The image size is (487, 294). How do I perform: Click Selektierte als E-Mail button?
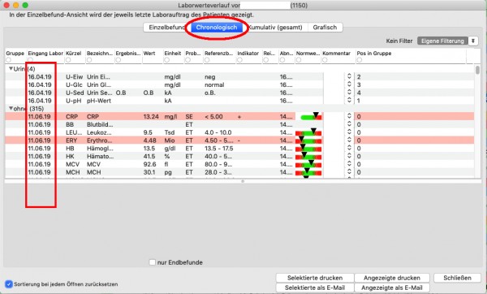(315, 288)
